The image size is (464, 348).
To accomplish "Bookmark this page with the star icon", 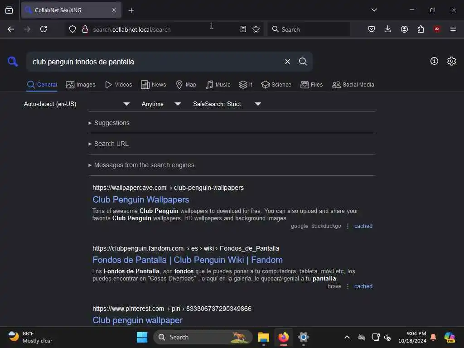I will [x=256, y=29].
